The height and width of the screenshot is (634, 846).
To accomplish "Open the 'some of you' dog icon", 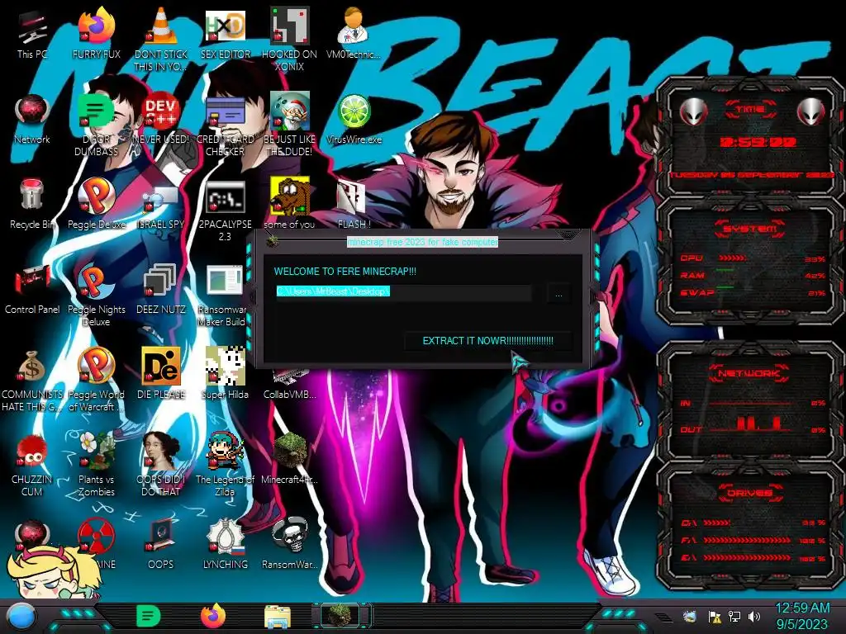I will 289,204.
